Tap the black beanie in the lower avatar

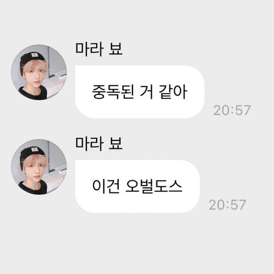click(31, 153)
